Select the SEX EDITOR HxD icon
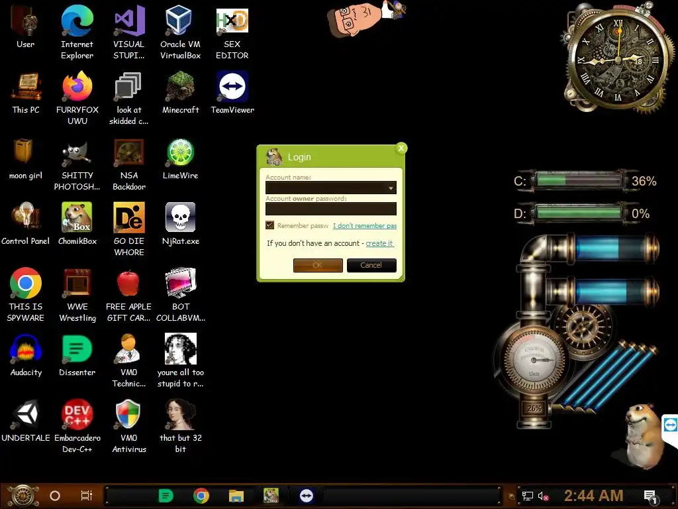This screenshot has height=509, width=678. 232,32
